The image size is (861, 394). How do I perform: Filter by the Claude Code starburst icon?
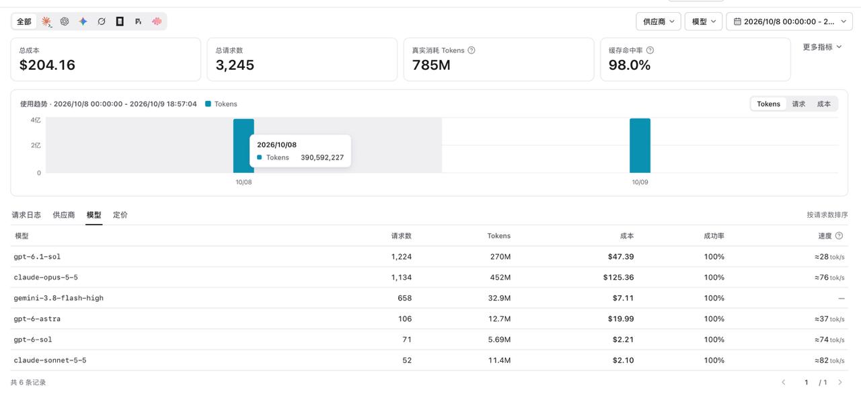(x=46, y=22)
